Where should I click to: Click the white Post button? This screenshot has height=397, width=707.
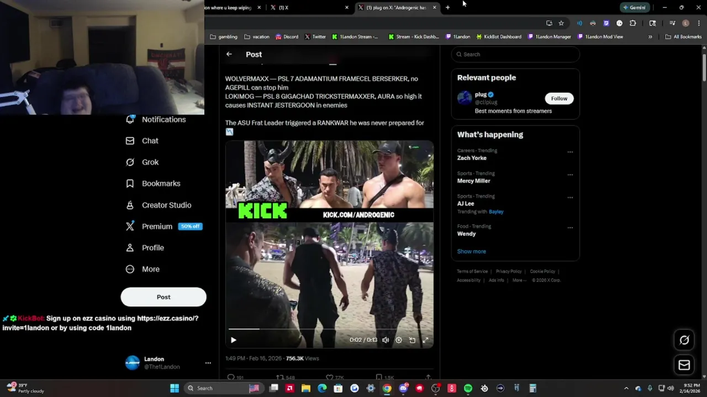(163, 297)
